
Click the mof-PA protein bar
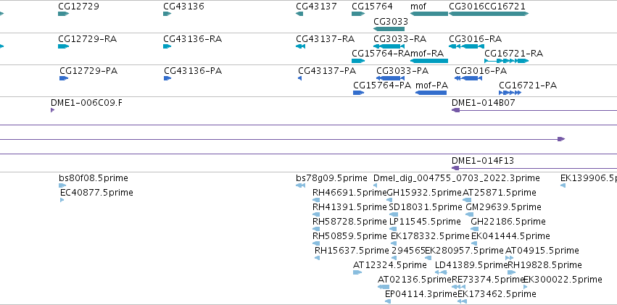(431, 93)
